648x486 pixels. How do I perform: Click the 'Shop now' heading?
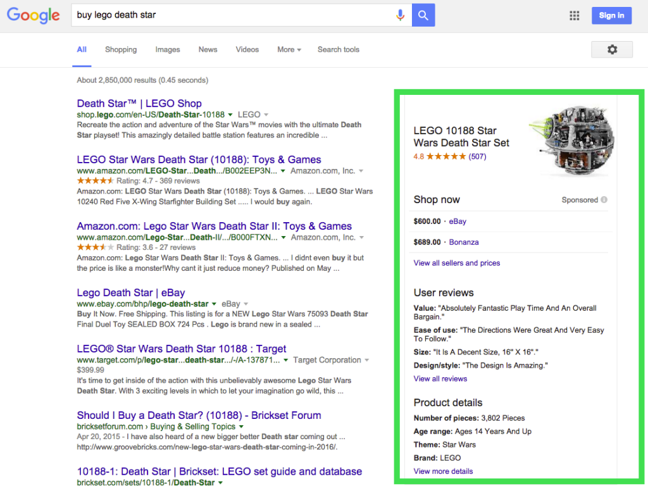click(437, 199)
